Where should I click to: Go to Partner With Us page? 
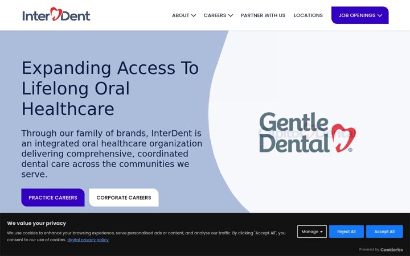[263, 15]
